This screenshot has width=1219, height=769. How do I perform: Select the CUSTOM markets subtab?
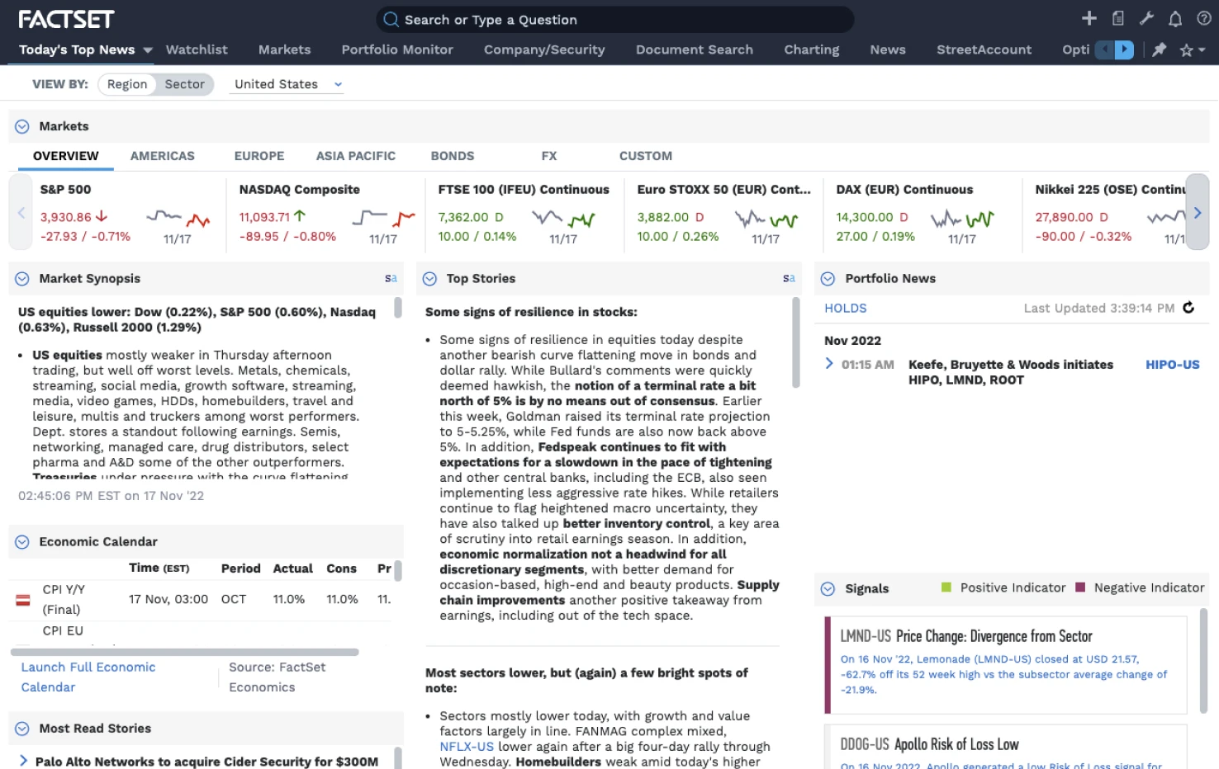(x=646, y=156)
